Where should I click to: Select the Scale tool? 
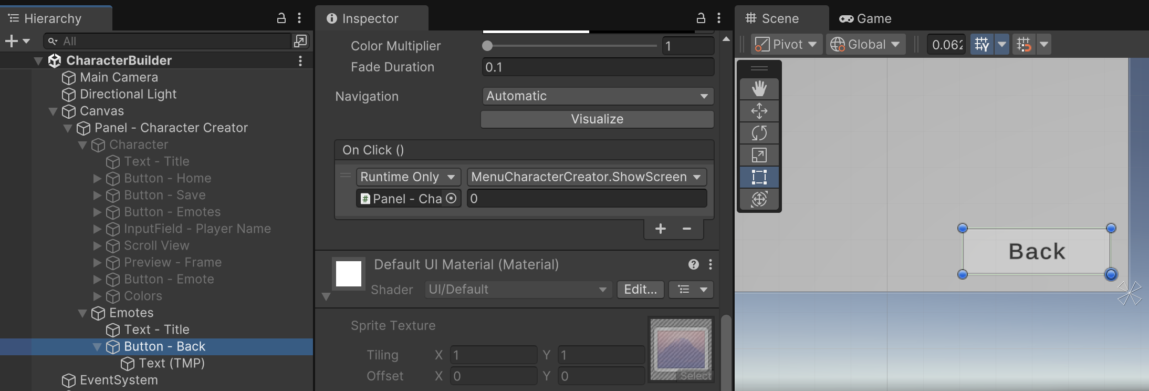pyautogui.click(x=759, y=155)
